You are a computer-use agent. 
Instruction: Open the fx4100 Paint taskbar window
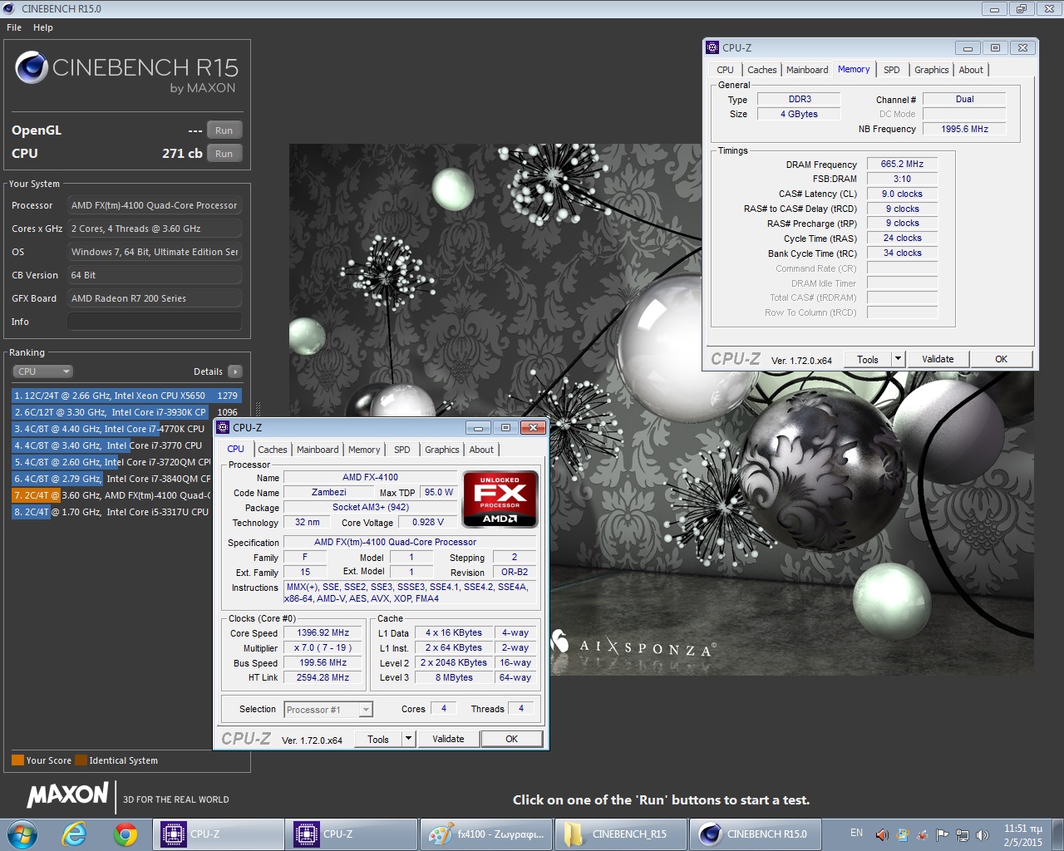485,834
